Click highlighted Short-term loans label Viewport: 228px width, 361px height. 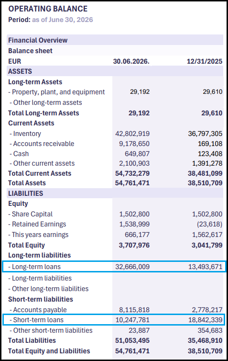click(37, 320)
